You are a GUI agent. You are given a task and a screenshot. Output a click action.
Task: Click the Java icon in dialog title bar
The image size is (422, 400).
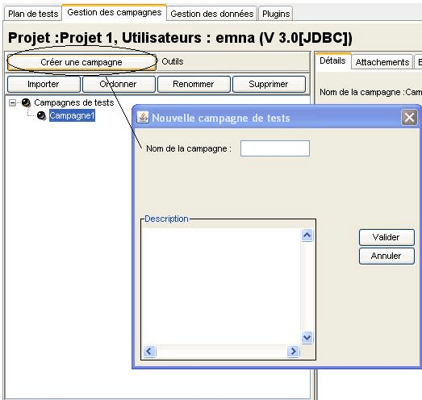(x=143, y=118)
